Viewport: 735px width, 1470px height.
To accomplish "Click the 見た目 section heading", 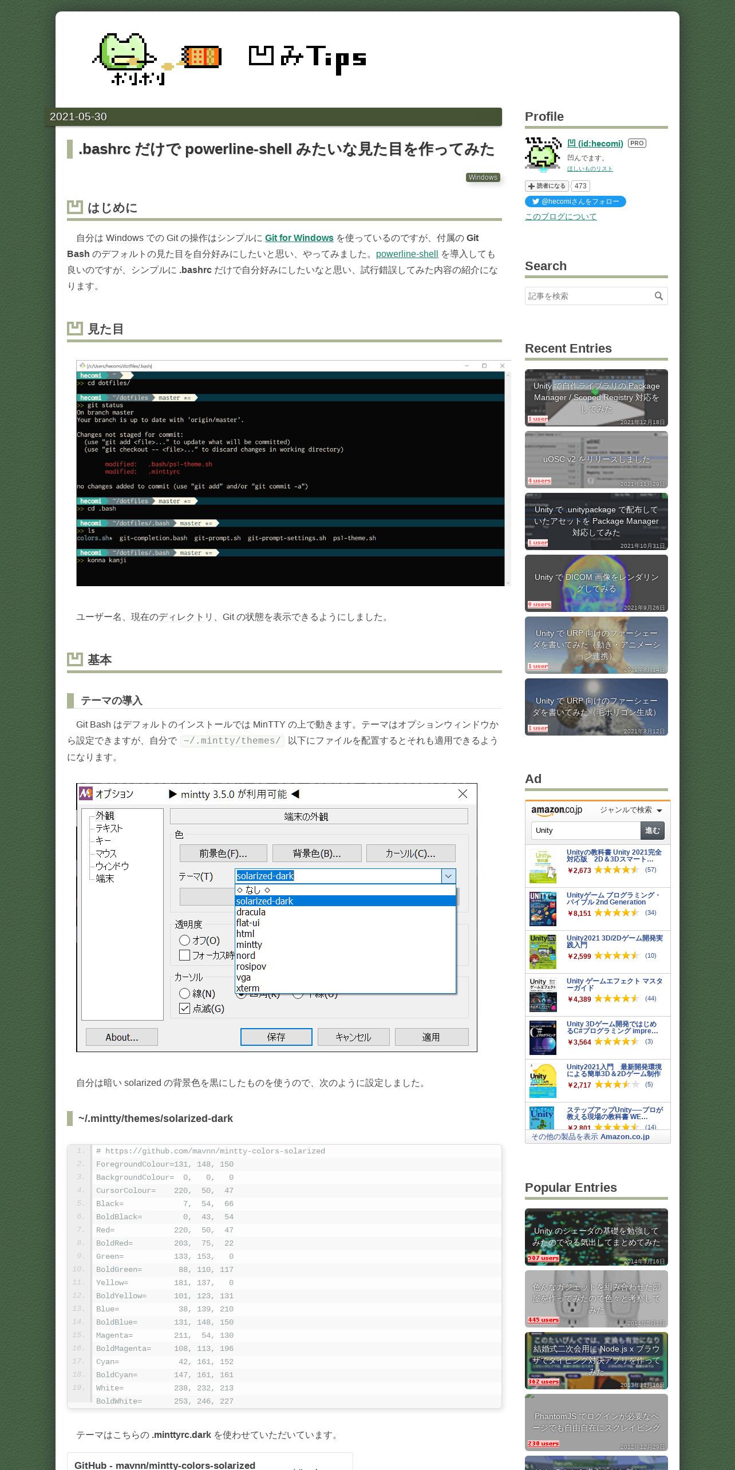I will (105, 329).
